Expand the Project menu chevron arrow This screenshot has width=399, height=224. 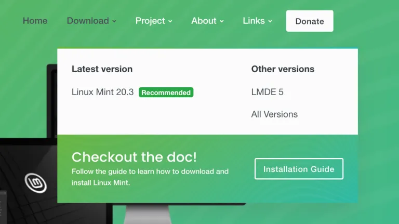[170, 21]
